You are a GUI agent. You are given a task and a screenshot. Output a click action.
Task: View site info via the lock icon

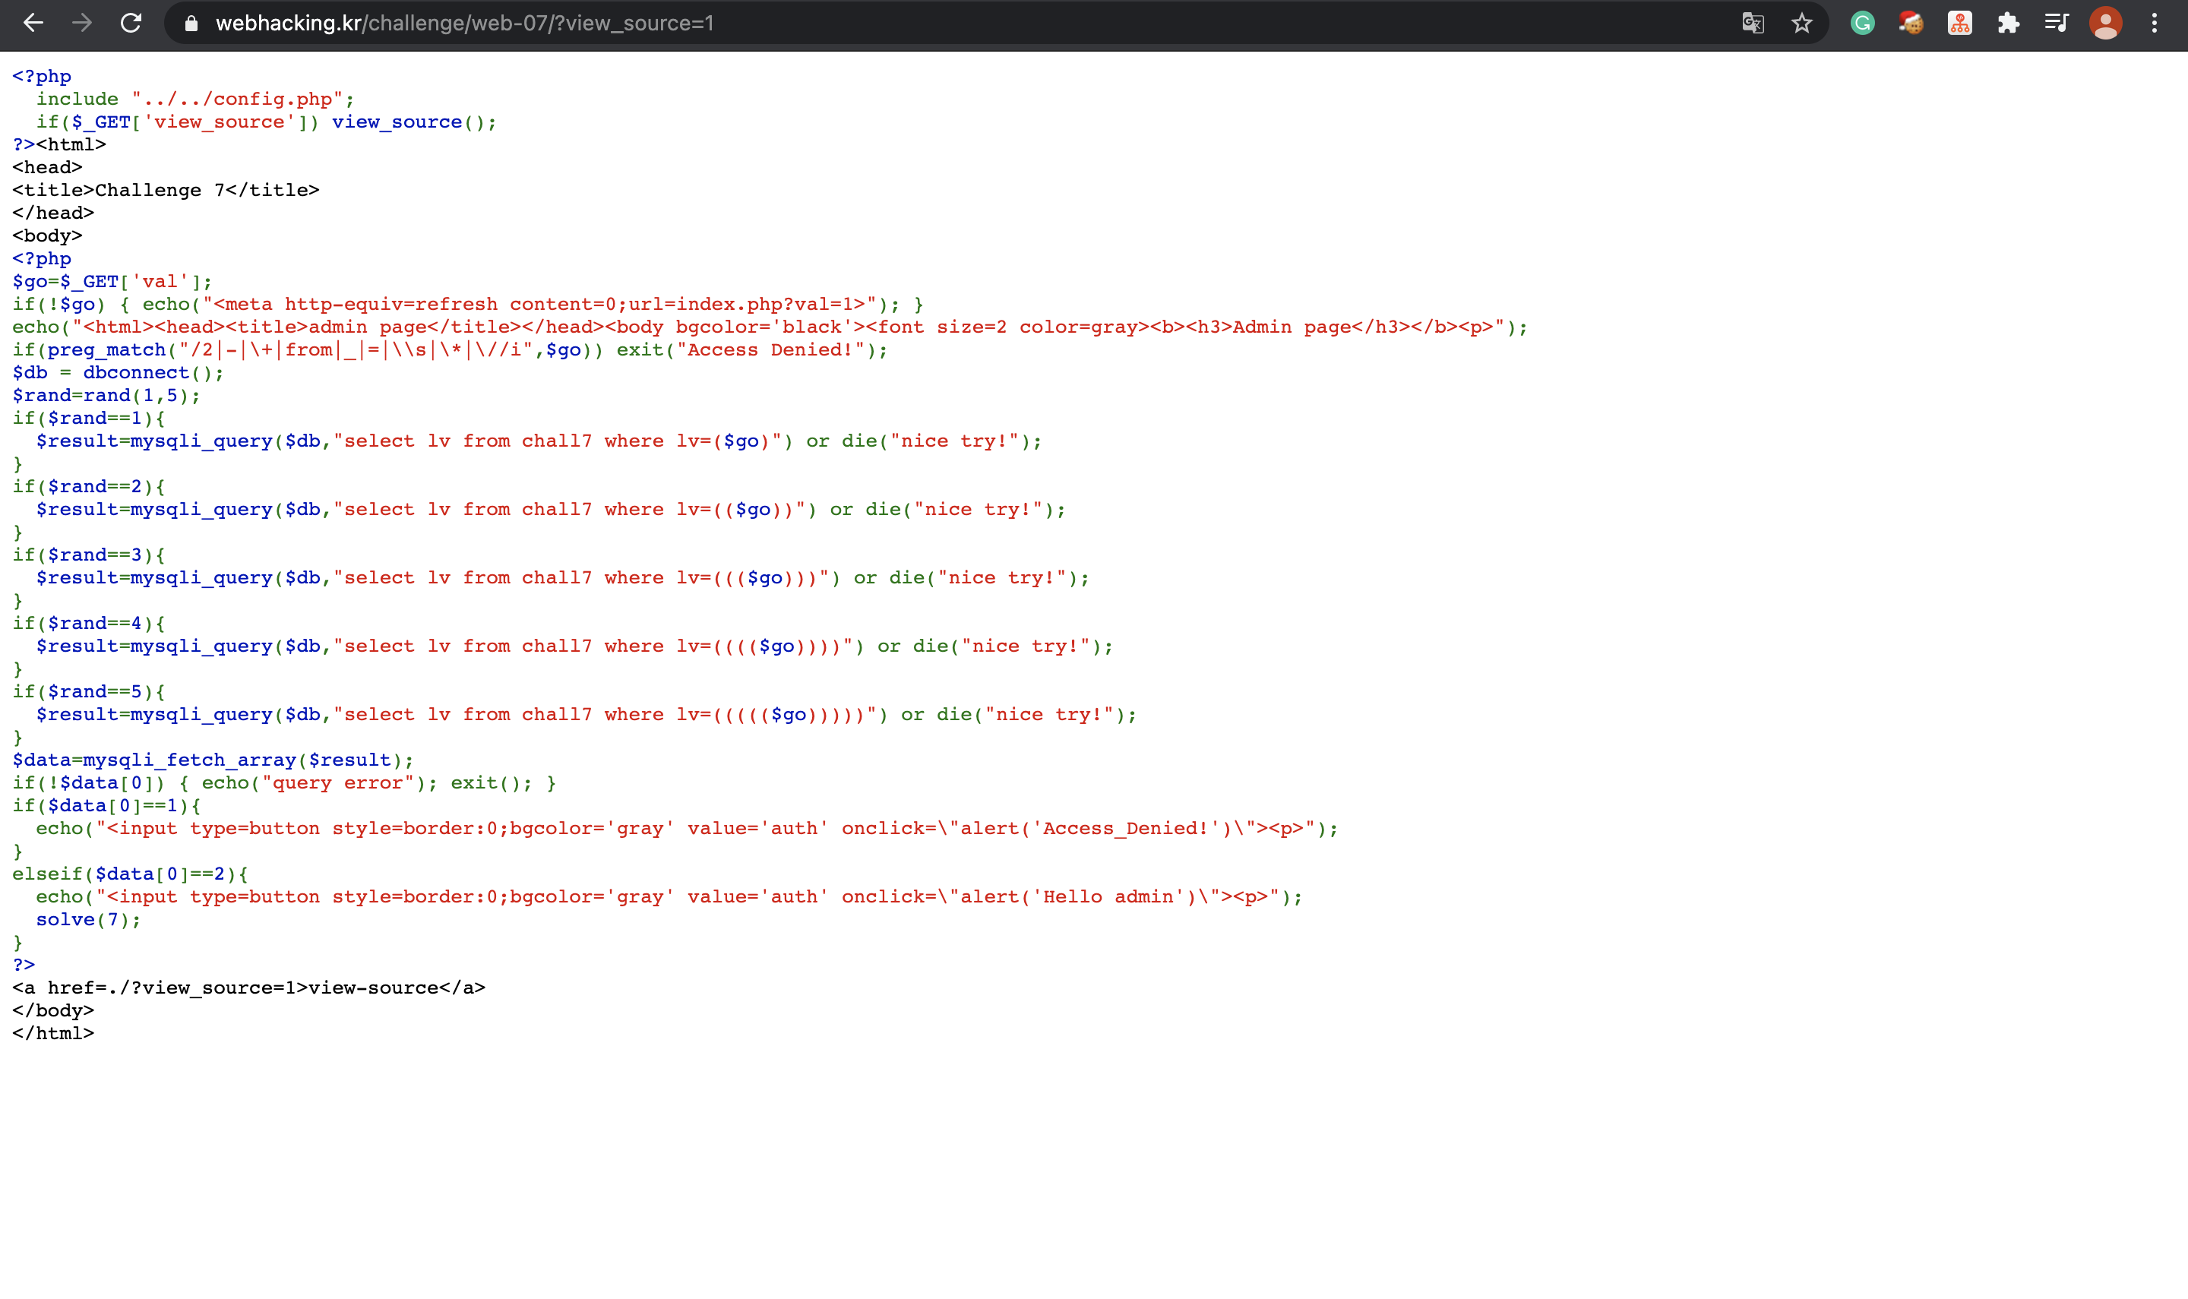(x=191, y=24)
